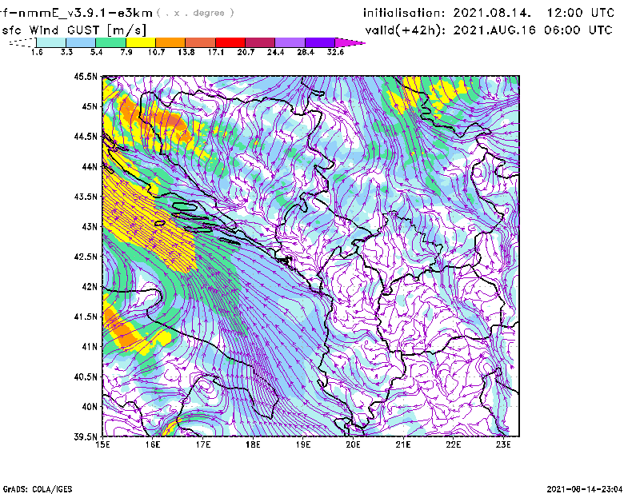Click the 45.5N latitude label
Screen dimensions: 640x494
[x=86, y=76]
